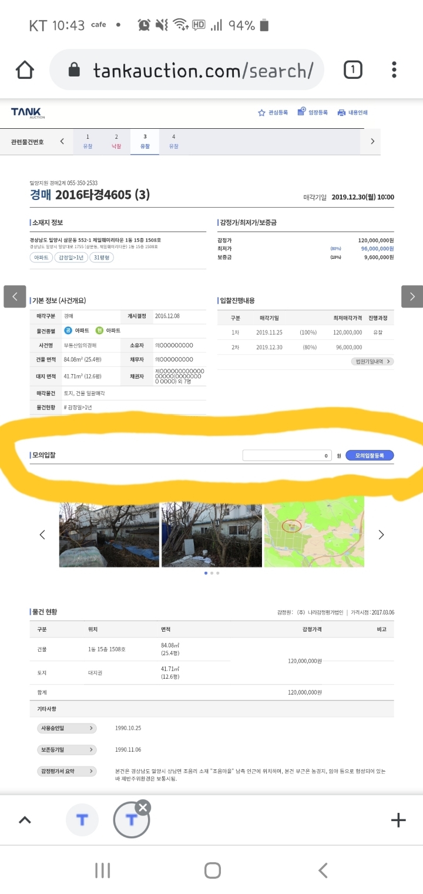Image resolution: width=423 pixels, height=894 pixels.
Task: Expand browser tab bar with up chevron
Action: (x=25, y=820)
